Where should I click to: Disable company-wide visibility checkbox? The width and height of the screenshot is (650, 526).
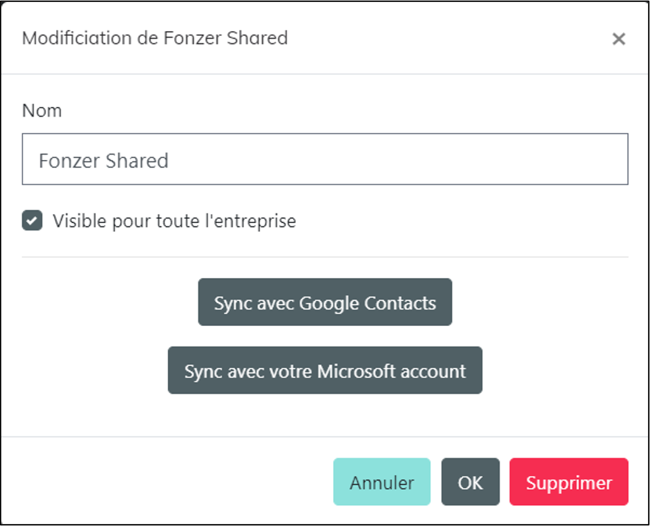[32, 220]
